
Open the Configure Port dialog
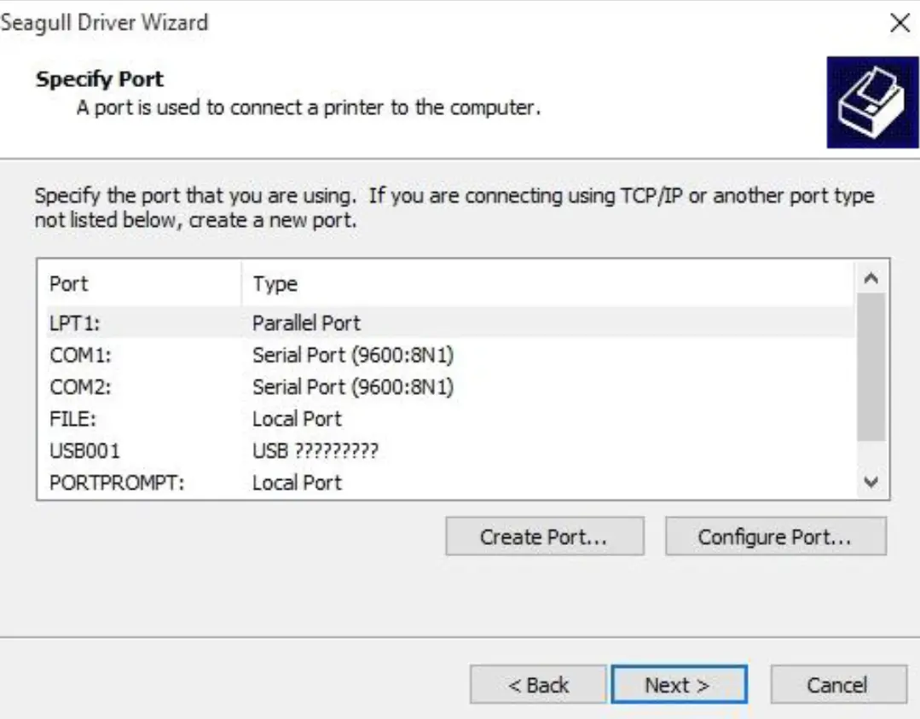(x=776, y=536)
